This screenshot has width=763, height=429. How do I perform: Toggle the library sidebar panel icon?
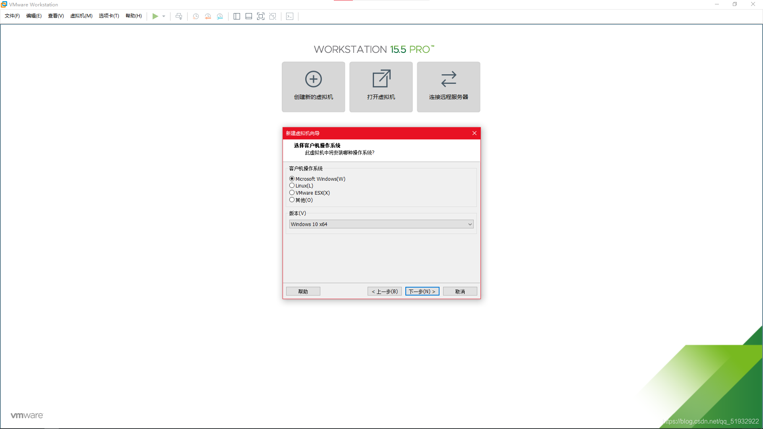[237, 16]
